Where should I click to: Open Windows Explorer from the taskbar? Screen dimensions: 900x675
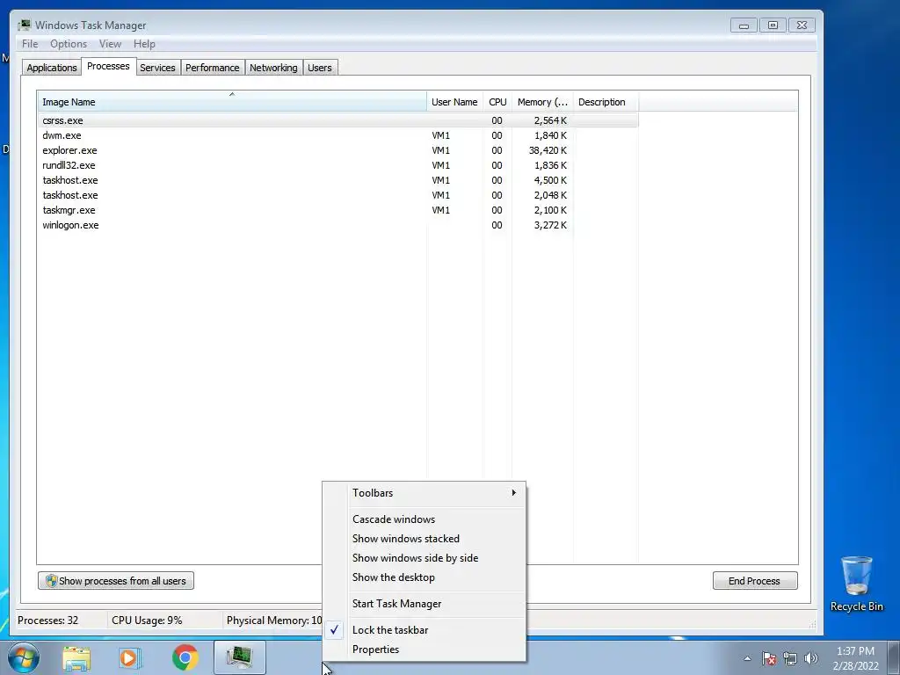[x=76, y=657]
